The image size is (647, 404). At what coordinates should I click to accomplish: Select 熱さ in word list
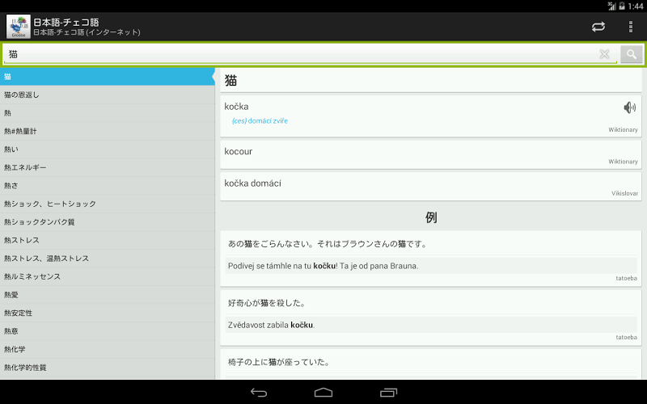tap(108, 186)
